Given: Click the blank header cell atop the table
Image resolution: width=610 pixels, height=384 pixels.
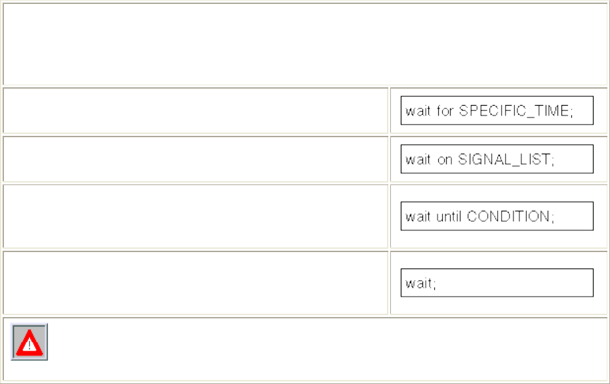Looking at the screenshot, I should pos(305,43).
